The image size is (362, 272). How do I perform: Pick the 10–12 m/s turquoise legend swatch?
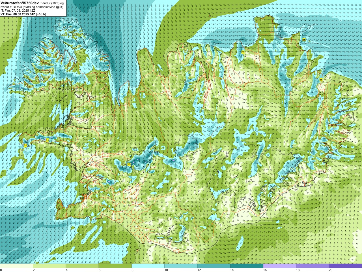coord(181,266)
